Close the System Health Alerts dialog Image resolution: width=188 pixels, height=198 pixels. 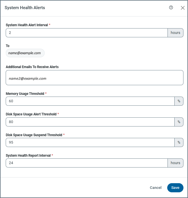click(x=183, y=8)
